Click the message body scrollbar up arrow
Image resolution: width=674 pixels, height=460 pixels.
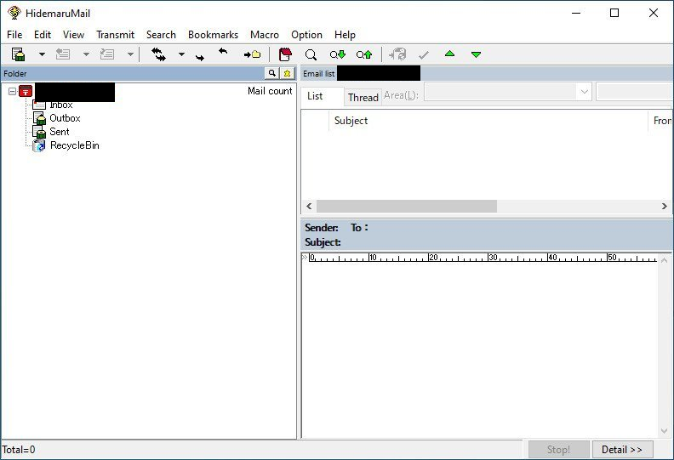(664, 260)
